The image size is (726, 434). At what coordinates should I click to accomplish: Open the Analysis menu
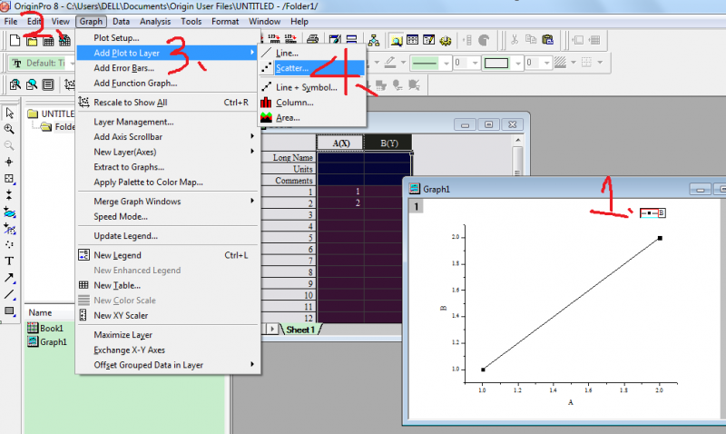pos(154,21)
